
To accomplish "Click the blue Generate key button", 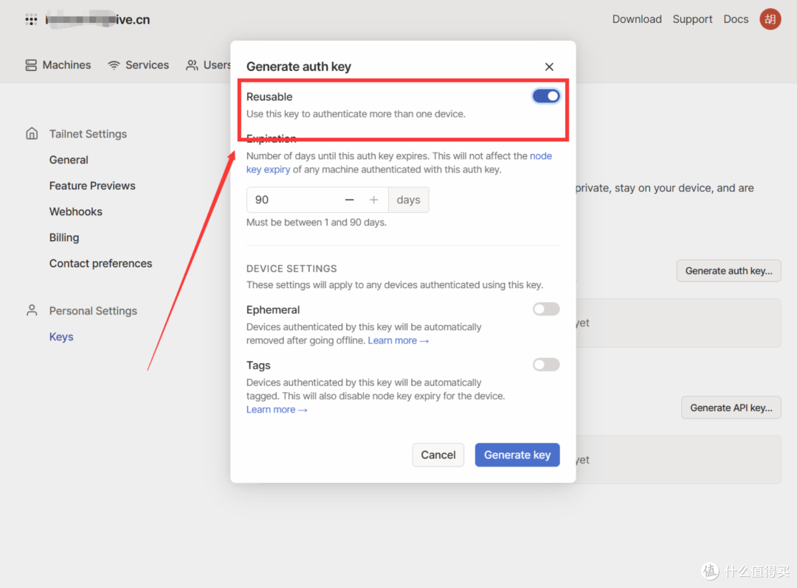I will coord(517,455).
